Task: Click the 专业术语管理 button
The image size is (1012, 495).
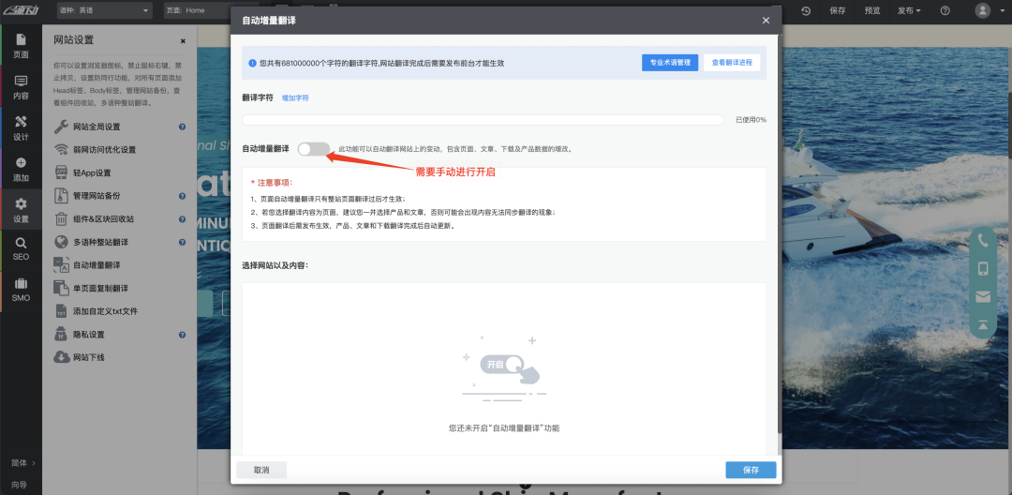Action: point(670,63)
